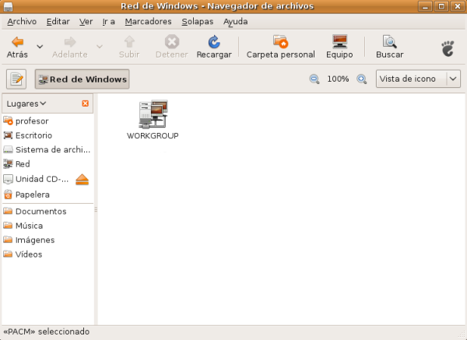Expand the Lugares panel selector
467x340 pixels.
(26, 103)
